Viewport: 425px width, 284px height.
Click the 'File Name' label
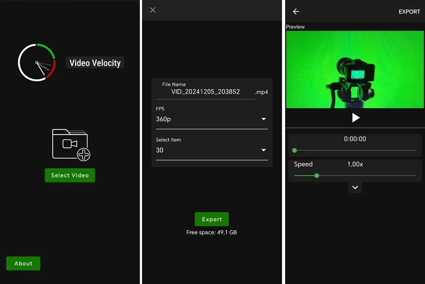pyautogui.click(x=174, y=84)
